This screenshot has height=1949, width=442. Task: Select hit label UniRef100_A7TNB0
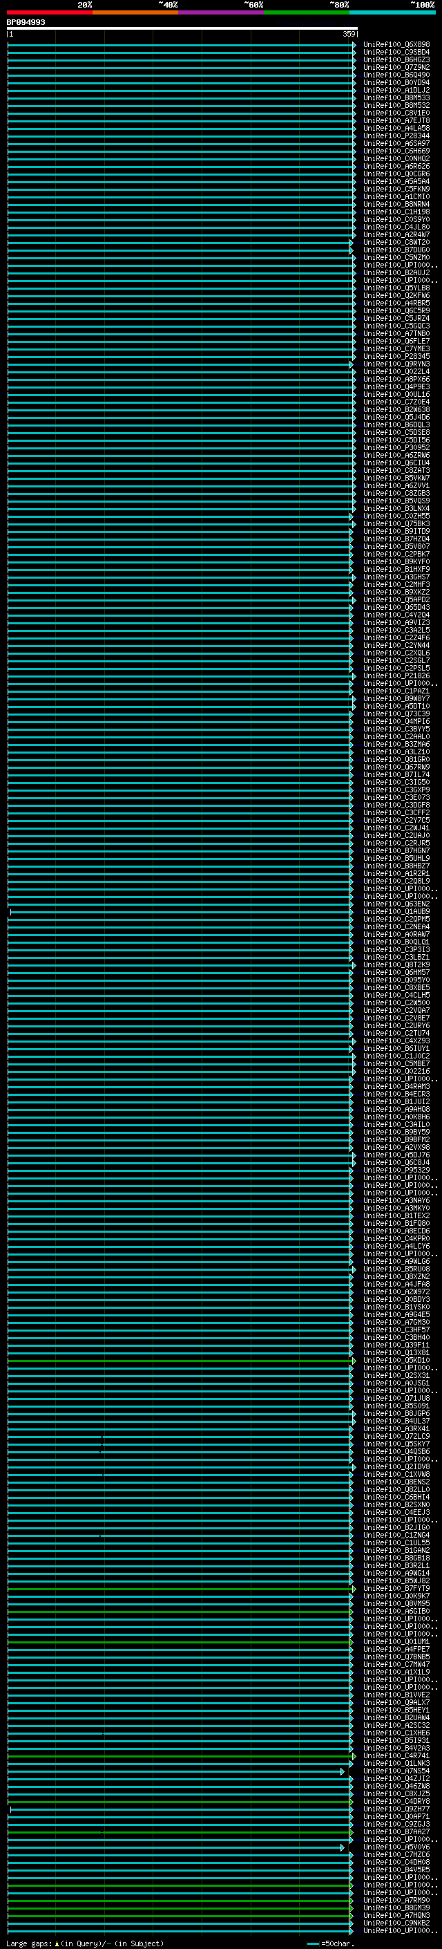point(396,334)
